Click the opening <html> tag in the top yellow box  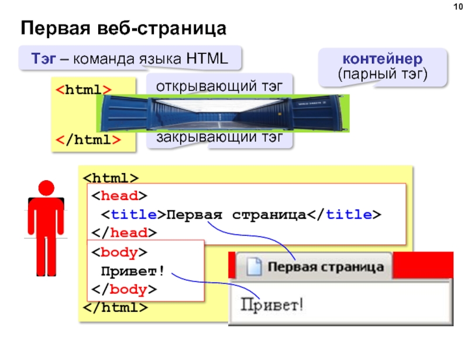coord(84,90)
